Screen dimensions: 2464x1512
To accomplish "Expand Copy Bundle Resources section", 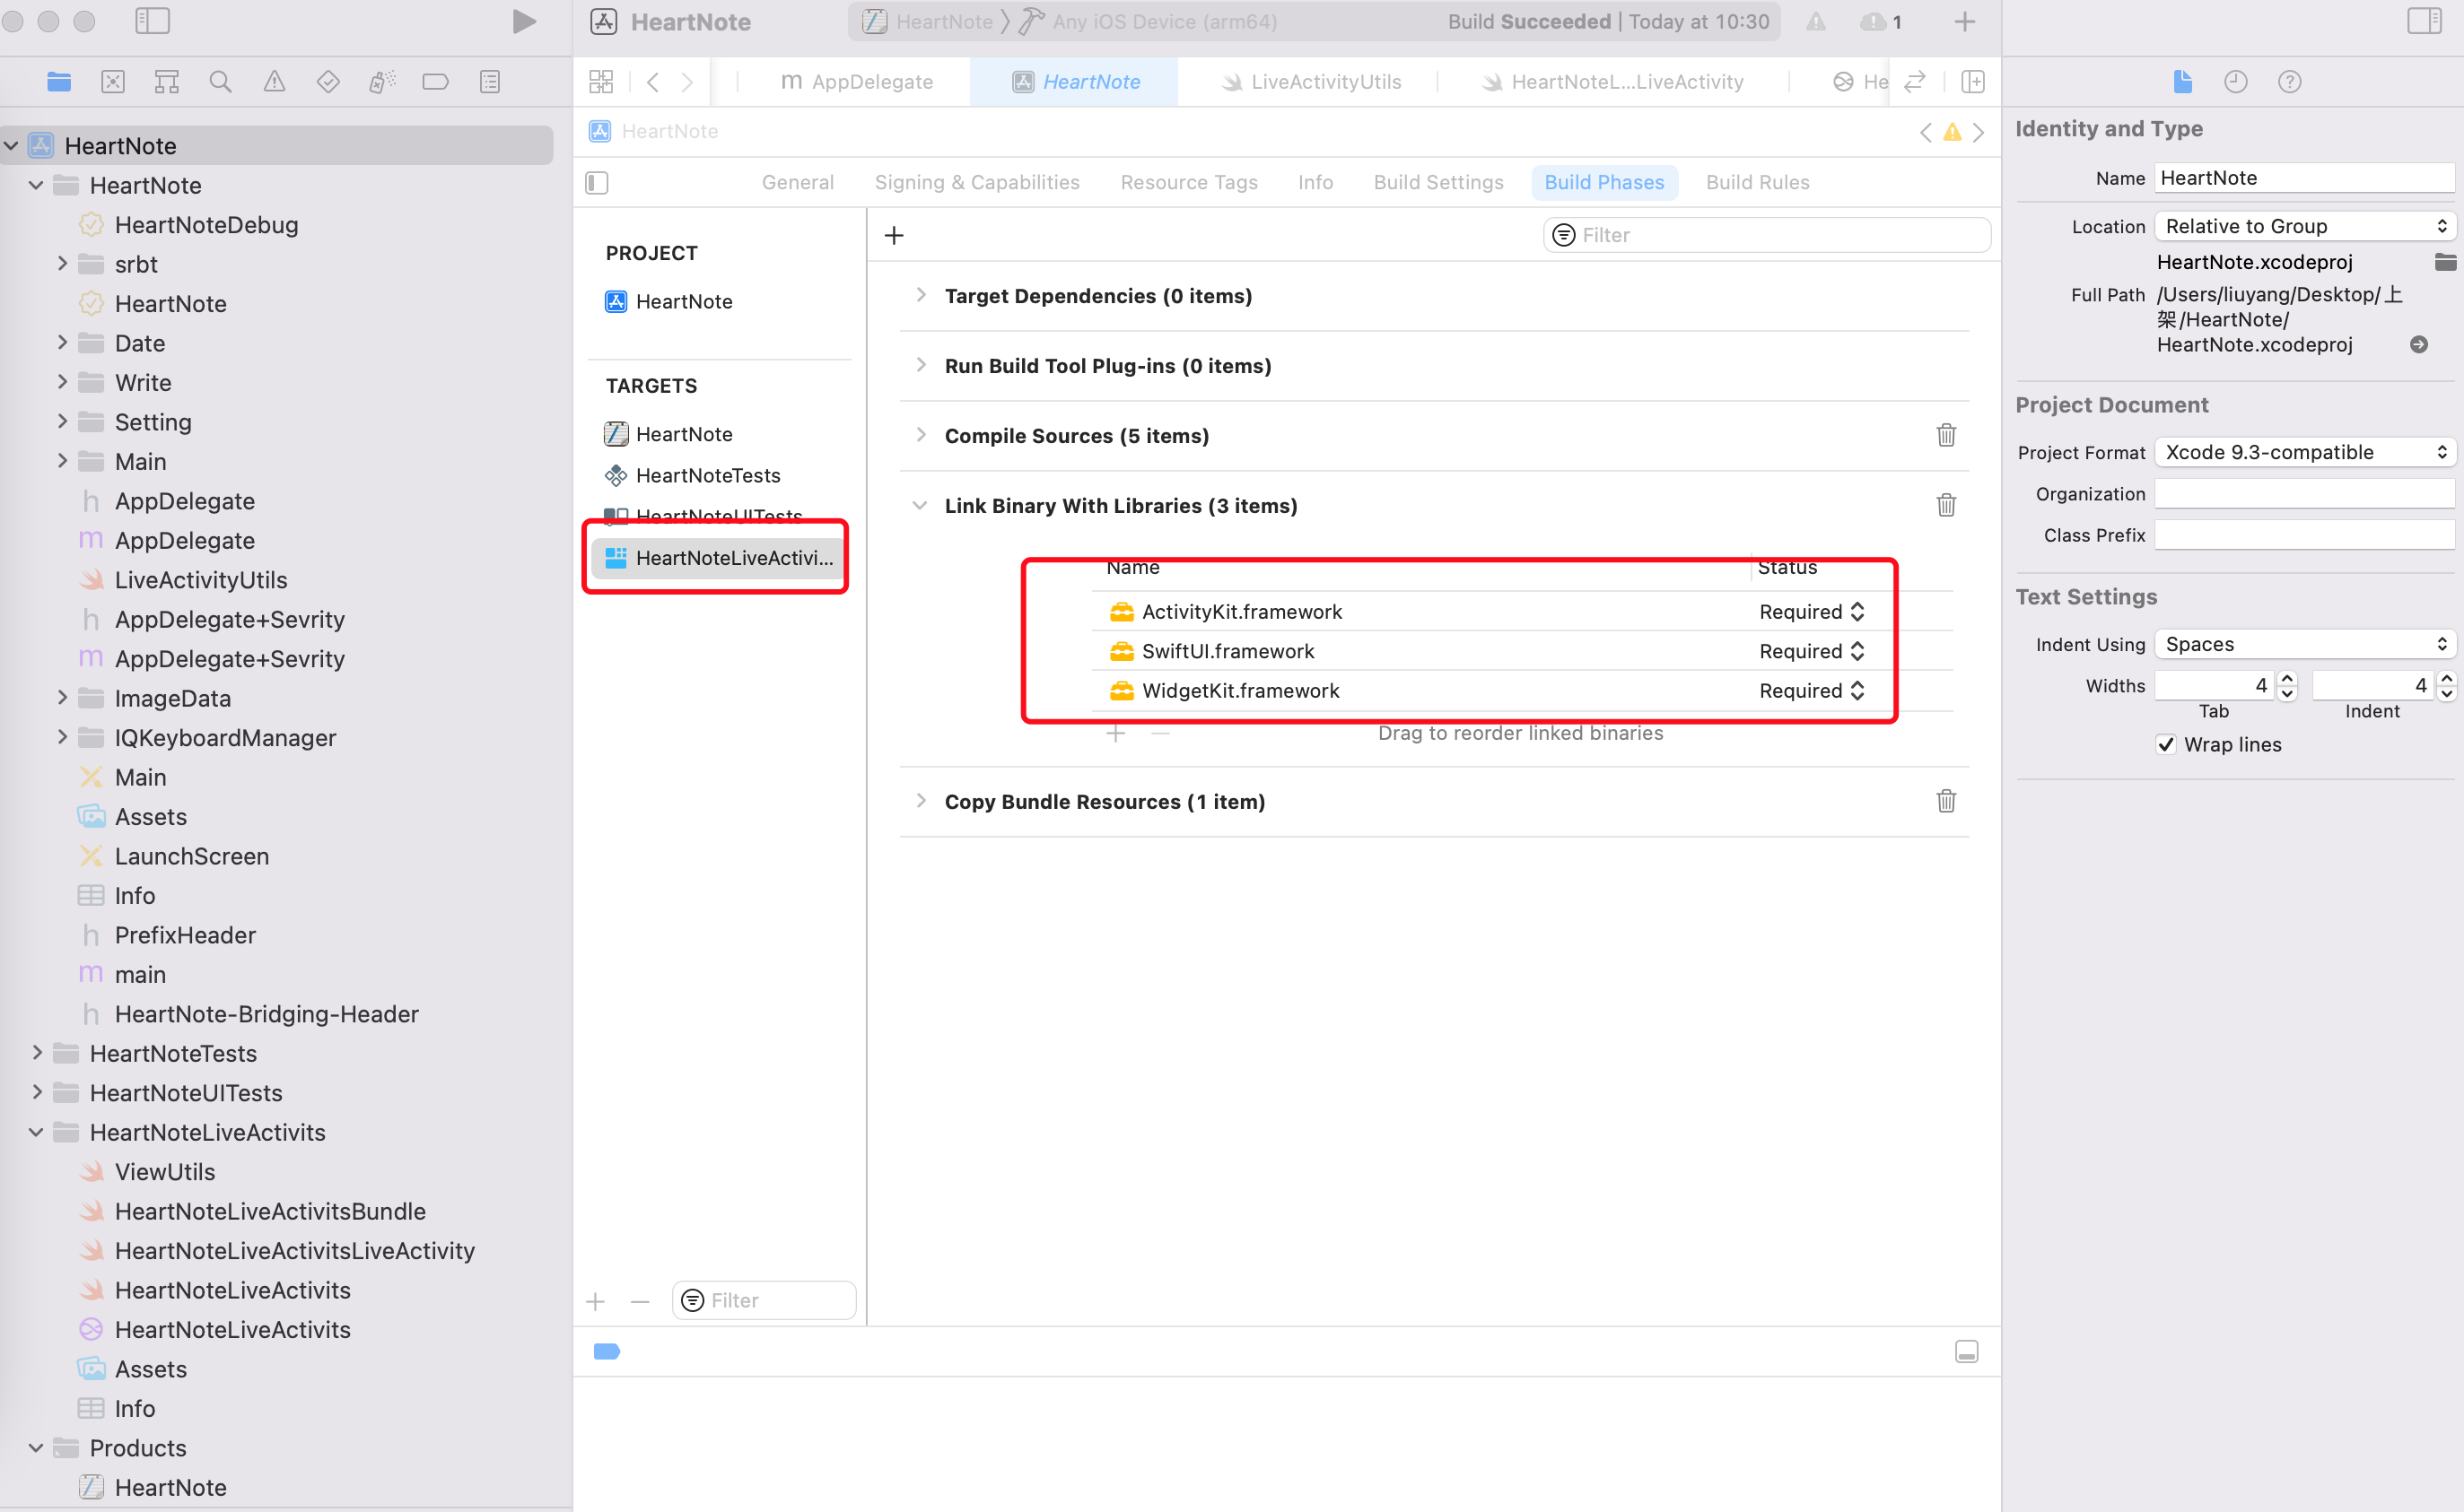I will 922,801.
